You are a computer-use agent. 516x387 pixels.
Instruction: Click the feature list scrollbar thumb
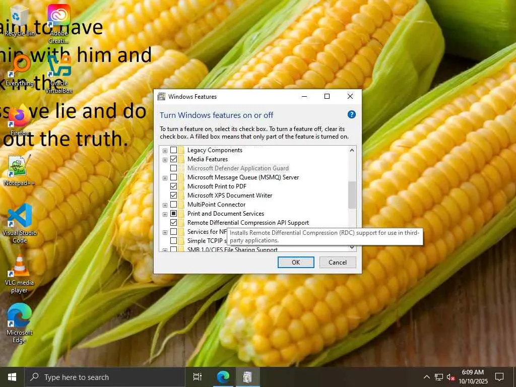point(352,195)
